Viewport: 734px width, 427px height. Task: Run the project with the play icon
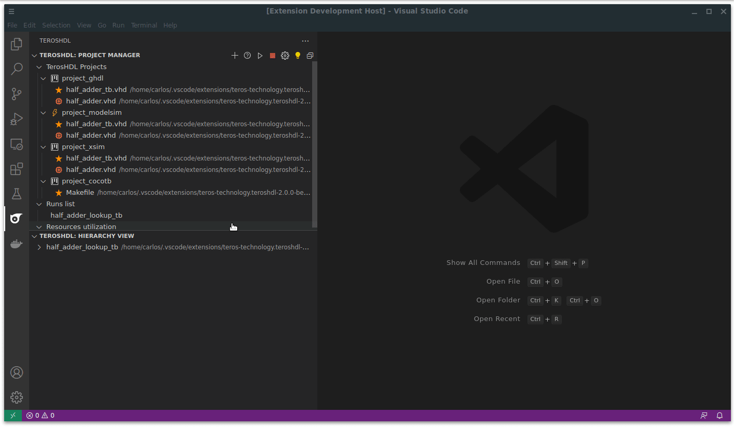pyautogui.click(x=260, y=56)
